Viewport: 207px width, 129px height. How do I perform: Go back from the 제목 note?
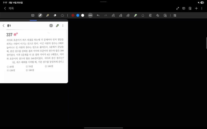(5, 8)
